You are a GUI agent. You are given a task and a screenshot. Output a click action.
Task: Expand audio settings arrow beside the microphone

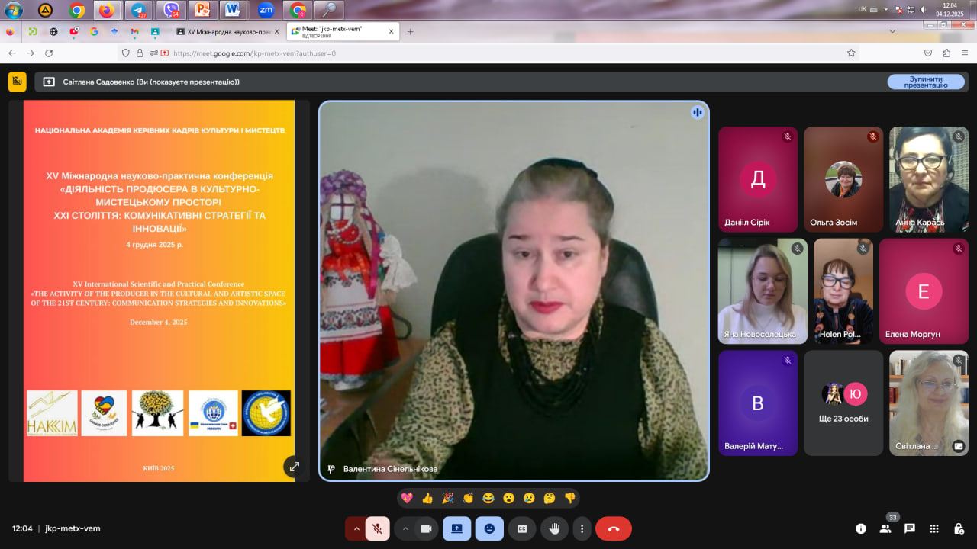click(x=356, y=528)
